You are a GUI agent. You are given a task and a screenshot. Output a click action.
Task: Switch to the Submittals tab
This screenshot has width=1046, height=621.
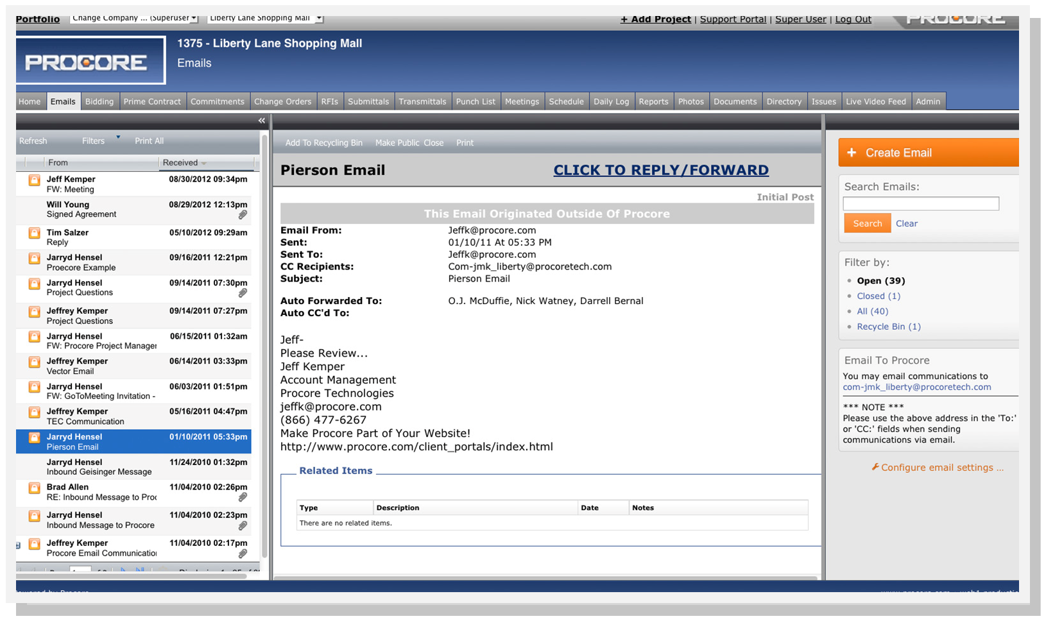pyautogui.click(x=368, y=101)
